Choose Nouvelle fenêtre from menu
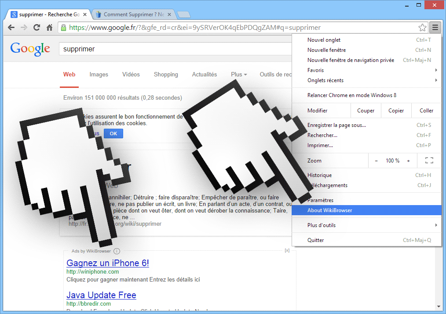Image resolution: width=446 pixels, height=314 pixels. [x=366, y=50]
